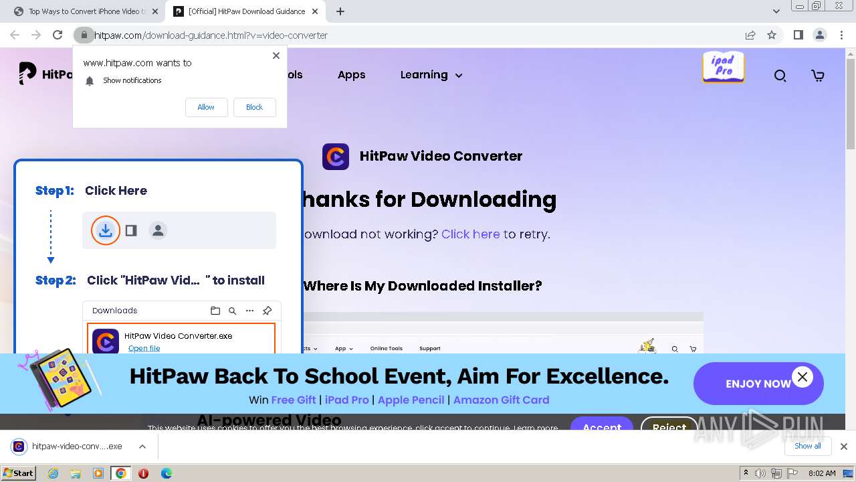Open the Chrome profile avatar icon
Viewport: 856px width, 482px height.
[819, 35]
